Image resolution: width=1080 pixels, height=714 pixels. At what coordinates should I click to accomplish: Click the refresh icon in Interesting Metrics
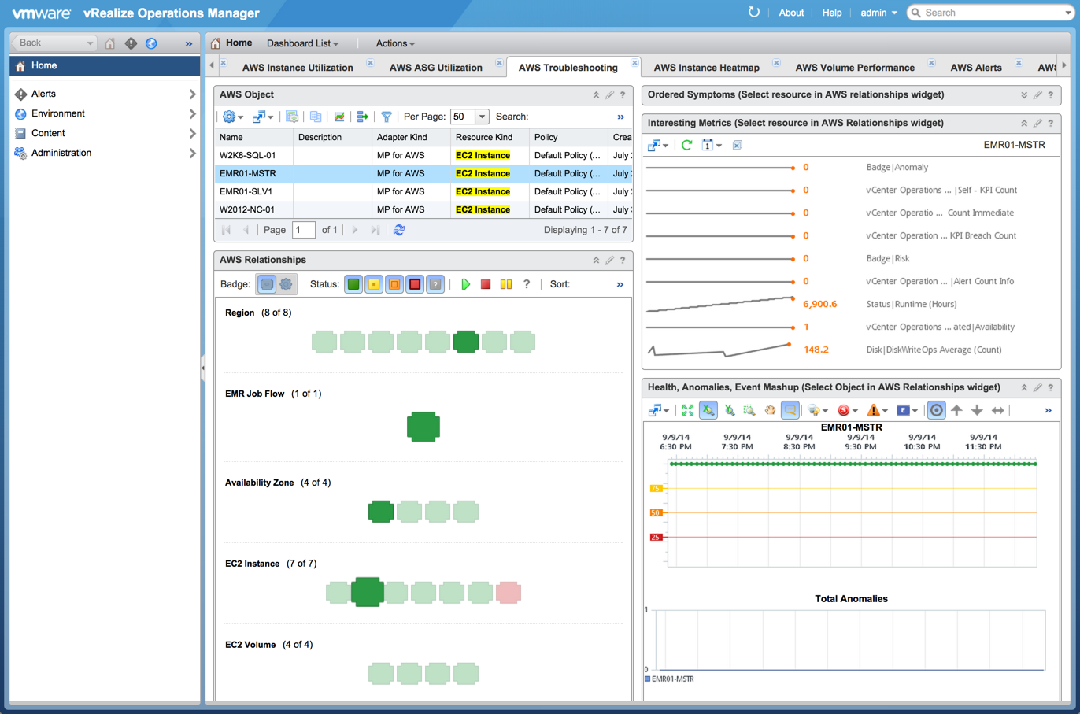tap(686, 145)
